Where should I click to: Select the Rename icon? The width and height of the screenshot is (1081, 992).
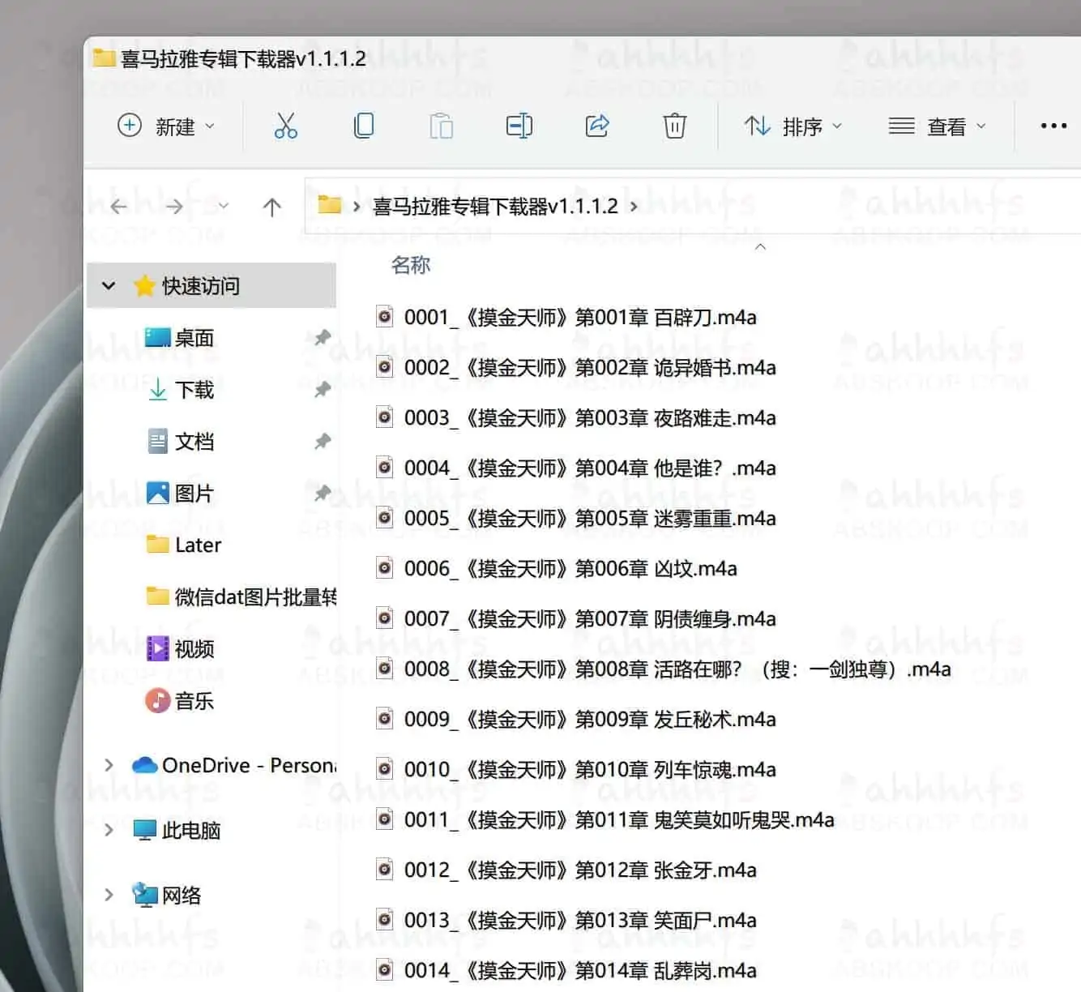519,126
